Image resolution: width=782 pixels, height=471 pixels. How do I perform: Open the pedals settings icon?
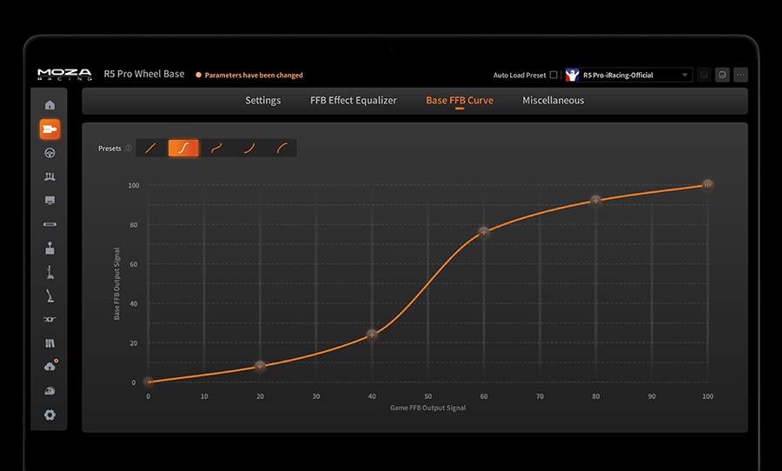(50, 176)
